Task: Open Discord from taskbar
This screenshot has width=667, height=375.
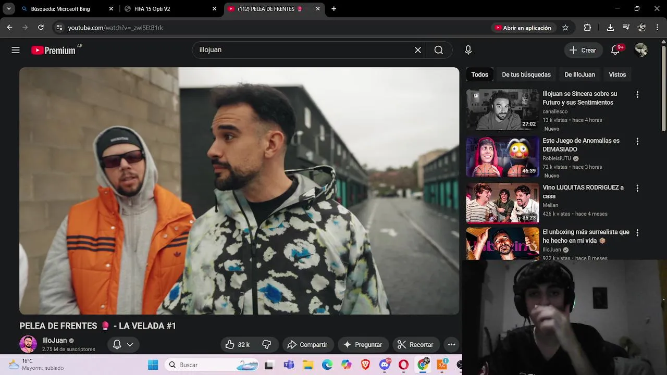Action: tap(385, 365)
